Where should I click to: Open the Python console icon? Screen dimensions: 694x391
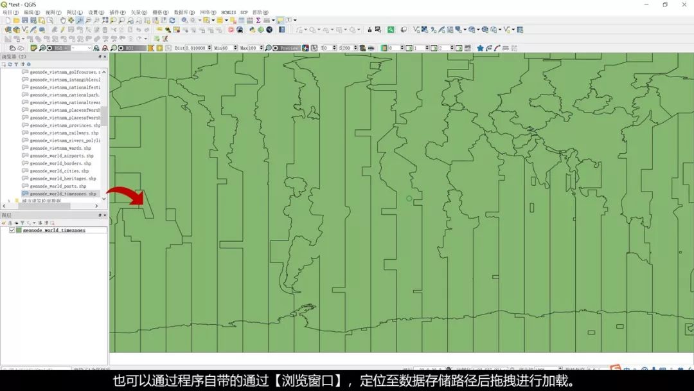[x=252, y=30]
